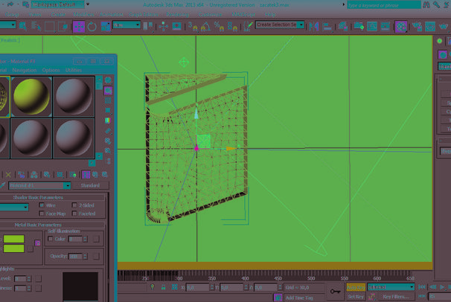Click the Add Time Tag icon
This screenshot has width=451, height=302.
(278, 297)
